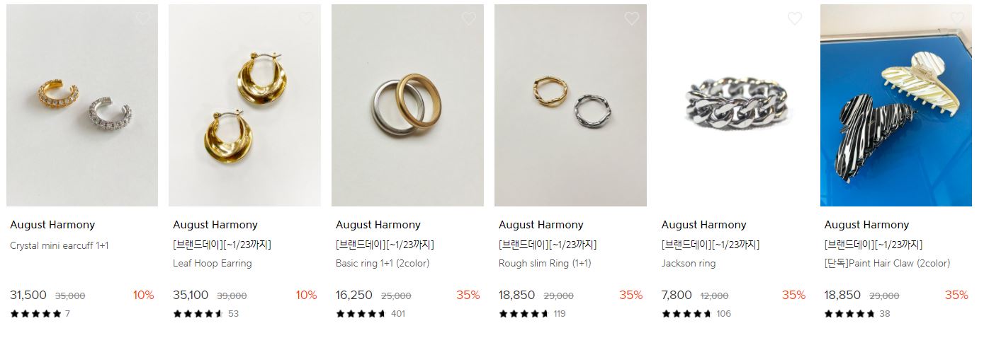Open the Paint Hair Claw product image
Screen dimensions: 984x345
click(897, 105)
